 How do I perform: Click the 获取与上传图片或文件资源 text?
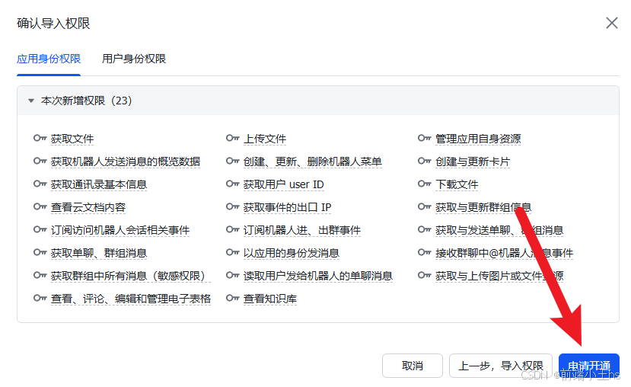pos(499,277)
